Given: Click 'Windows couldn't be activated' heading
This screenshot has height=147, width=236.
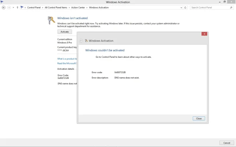Looking at the screenshot, I should (105, 50).
